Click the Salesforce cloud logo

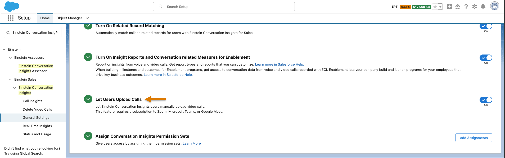pyautogui.click(x=12, y=7)
